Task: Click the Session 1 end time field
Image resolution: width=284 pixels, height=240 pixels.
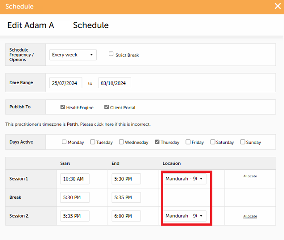Action: point(126,179)
